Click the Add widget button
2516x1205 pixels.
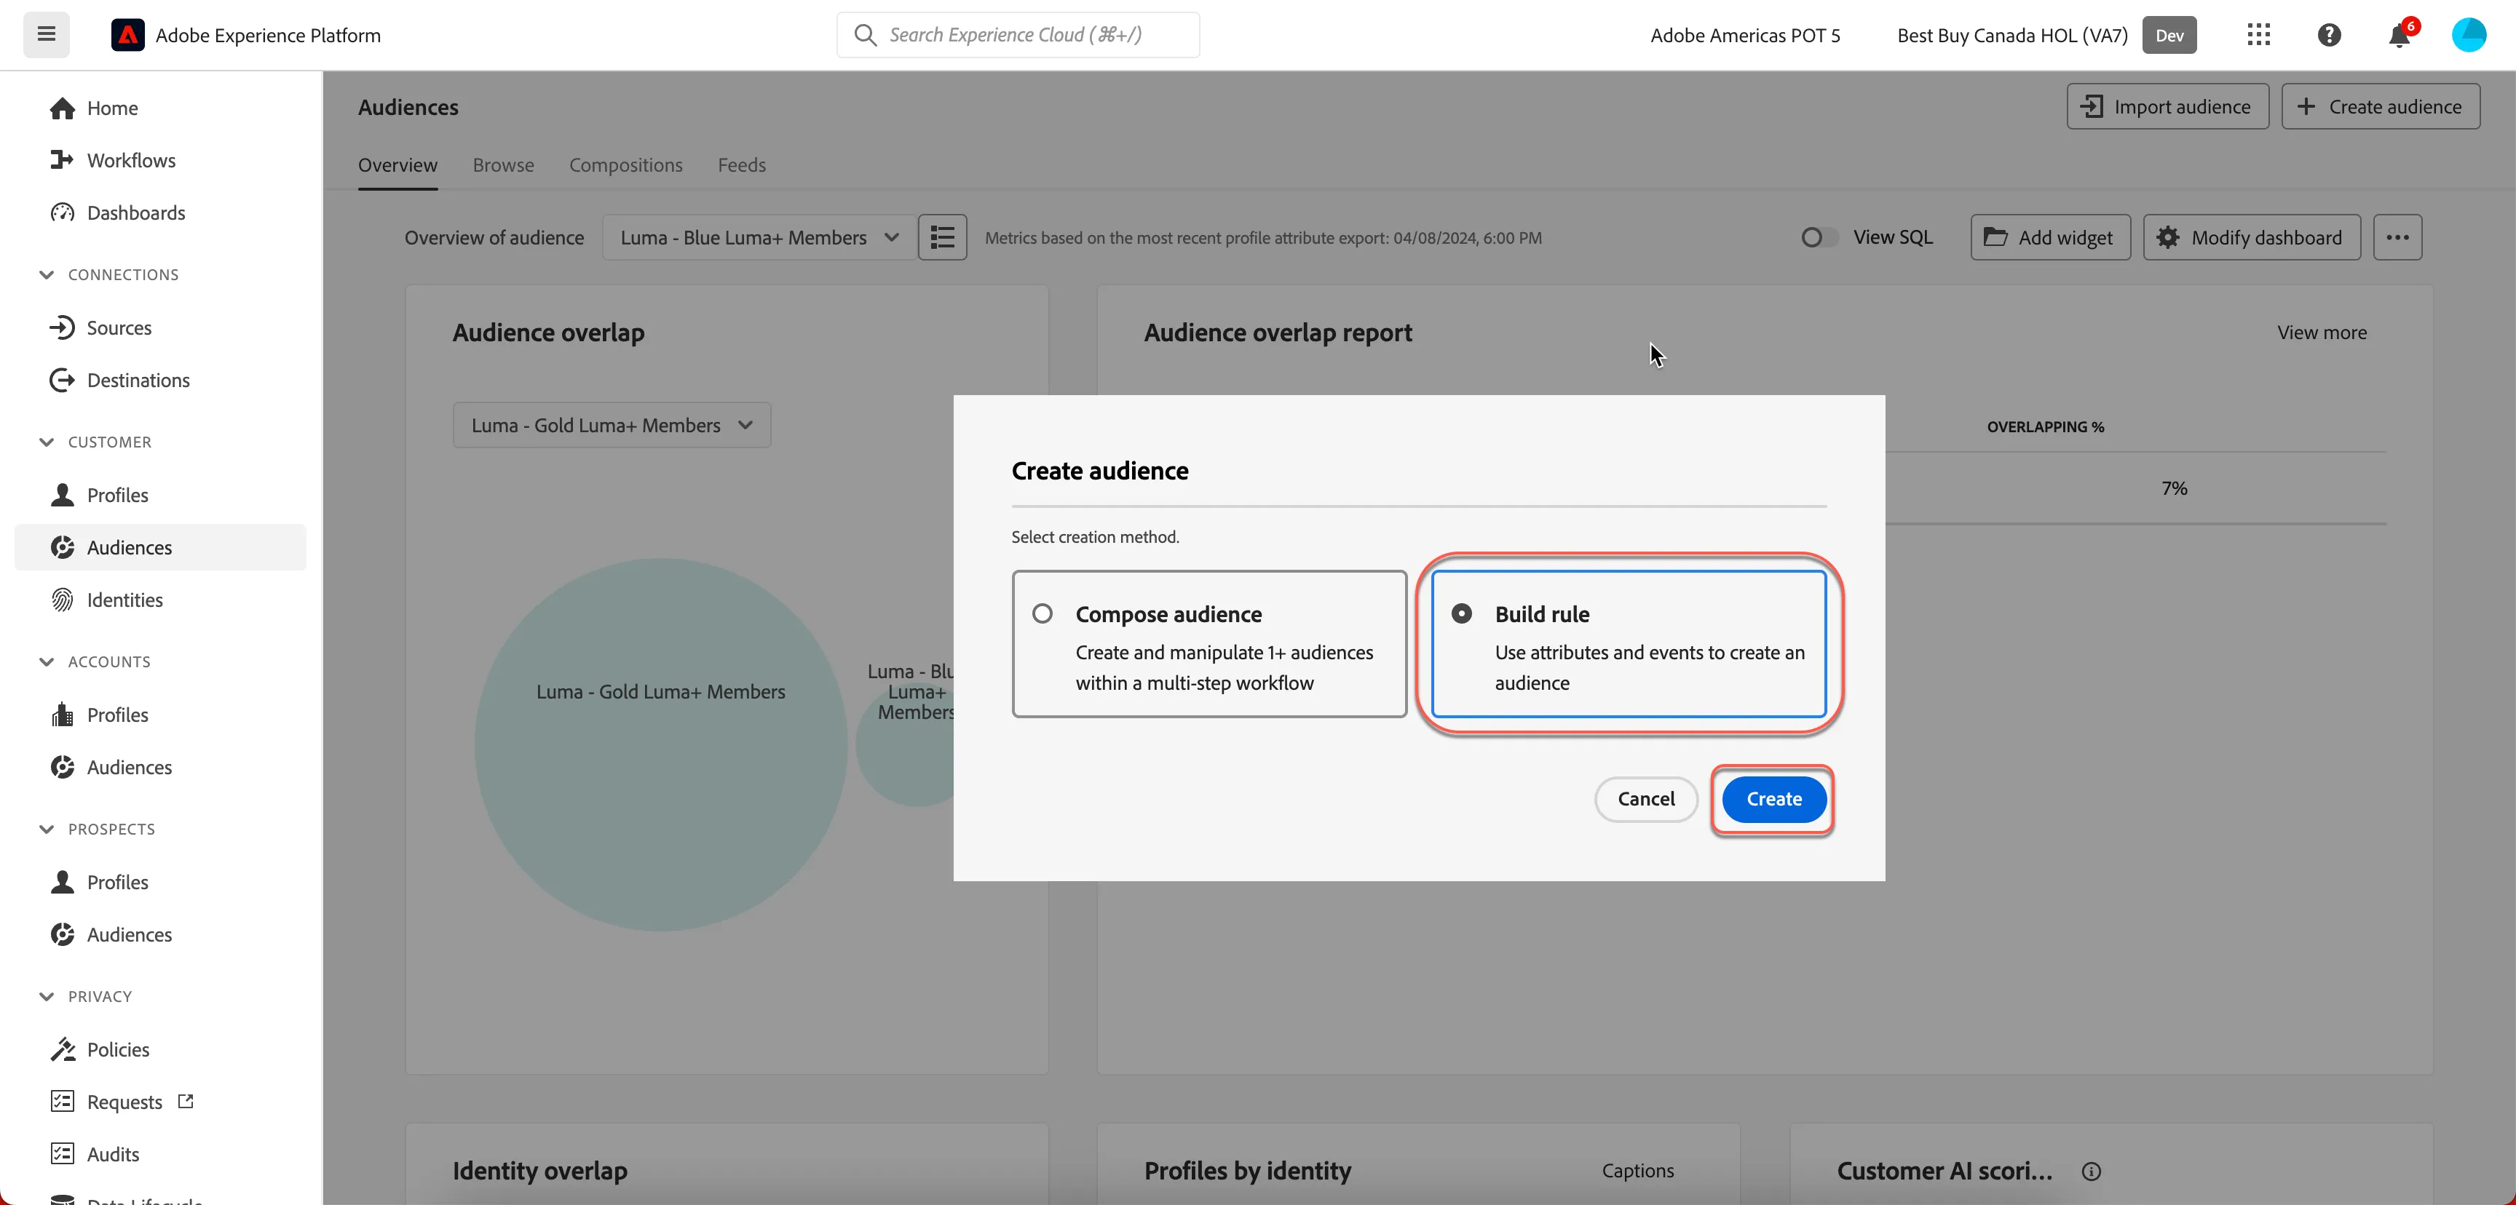[x=2050, y=237]
